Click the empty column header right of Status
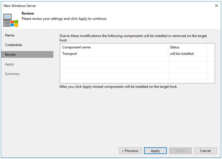Image resolution: width=222 pixels, height=159 pixels. (211, 47)
